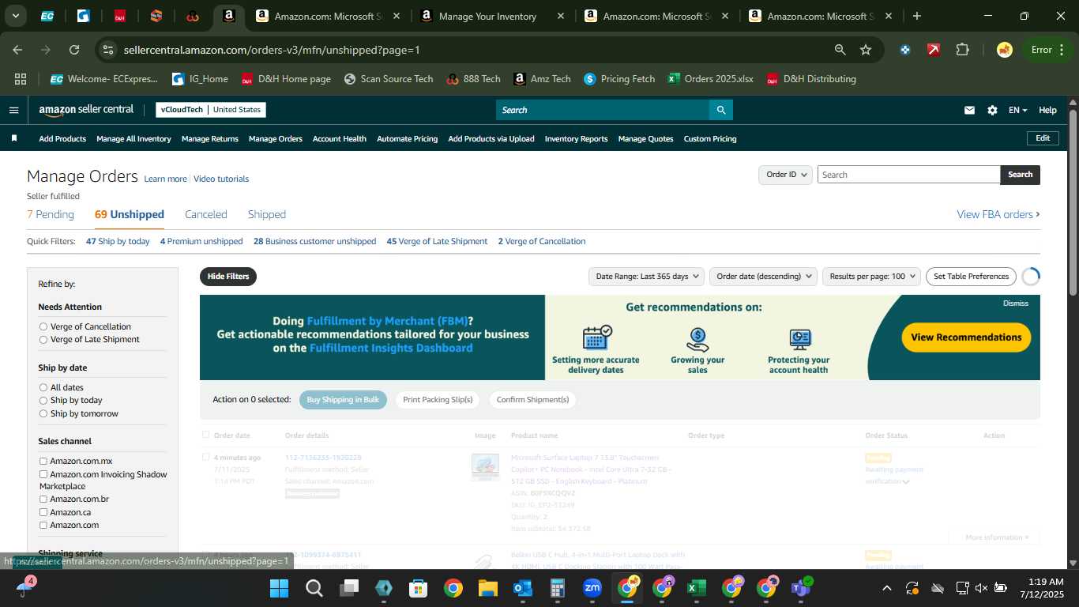Focus the Seller Central header search box

pyautogui.click(x=603, y=110)
